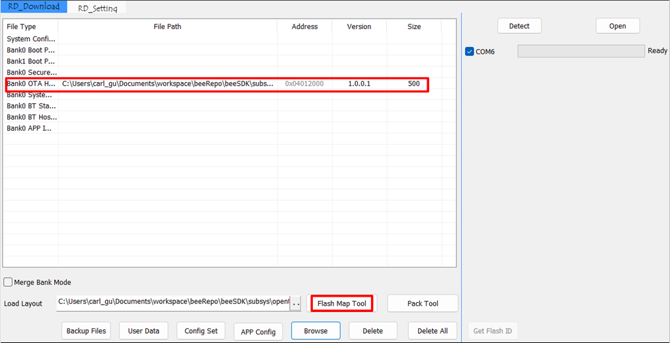This screenshot has width=670, height=343.
Task: Click the Config Set button
Action: coord(201,330)
